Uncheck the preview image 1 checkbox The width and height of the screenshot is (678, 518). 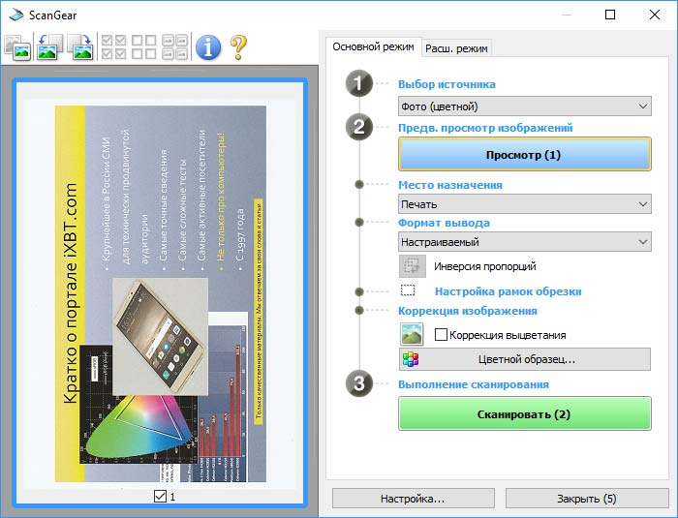(160, 496)
